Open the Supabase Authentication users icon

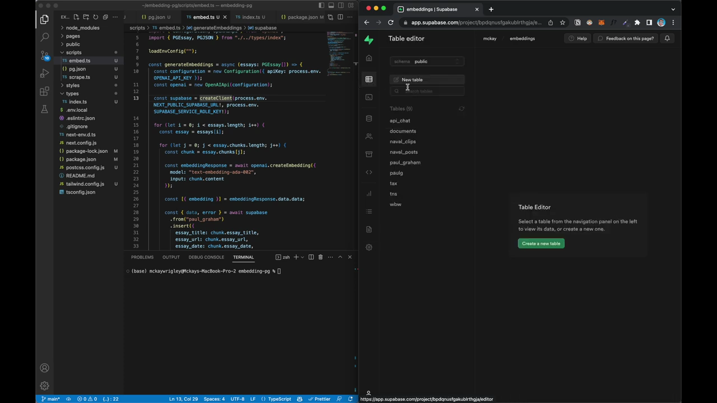click(x=369, y=136)
